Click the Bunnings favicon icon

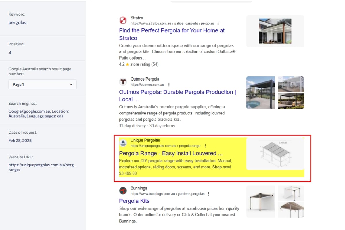(x=123, y=191)
